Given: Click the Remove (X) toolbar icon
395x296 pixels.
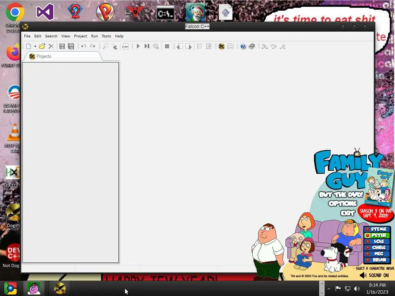Looking at the screenshot, I should [x=51, y=46].
